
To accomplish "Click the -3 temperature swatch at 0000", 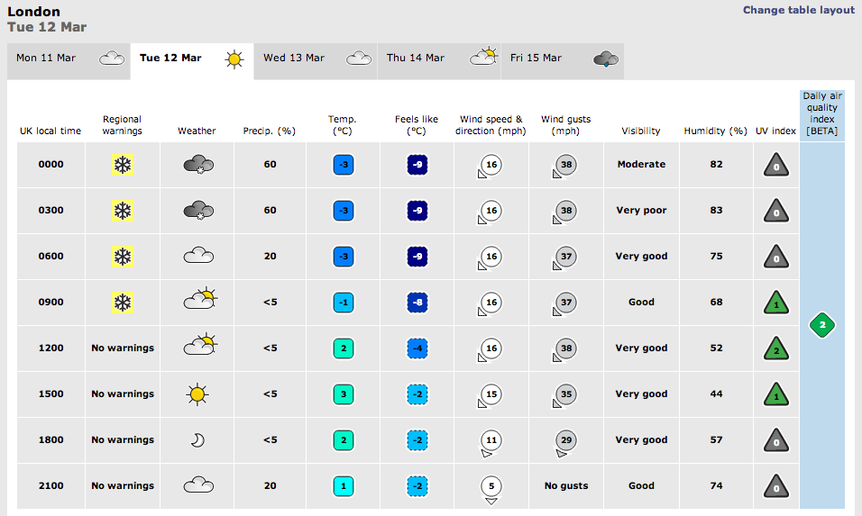I will pyautogui.click(x=344, y=165).
